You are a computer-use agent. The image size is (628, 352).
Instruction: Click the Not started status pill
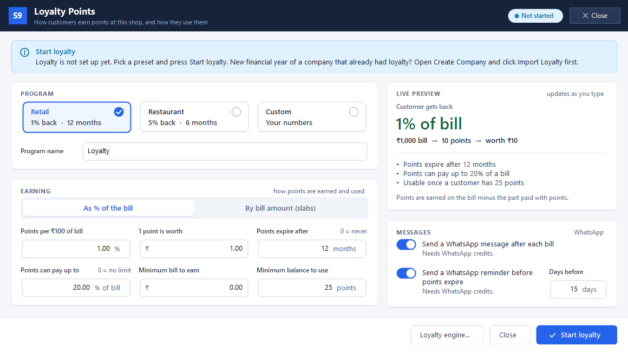tap(535, 16)
